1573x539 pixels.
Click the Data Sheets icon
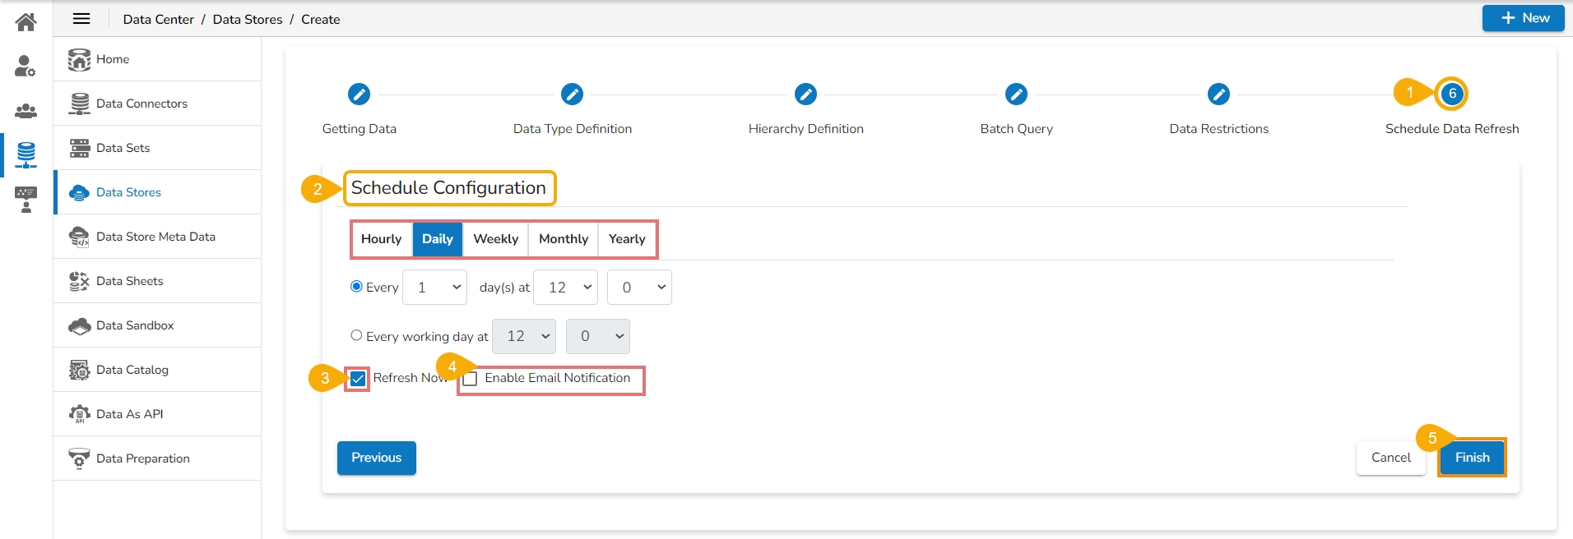coord(79,281)
